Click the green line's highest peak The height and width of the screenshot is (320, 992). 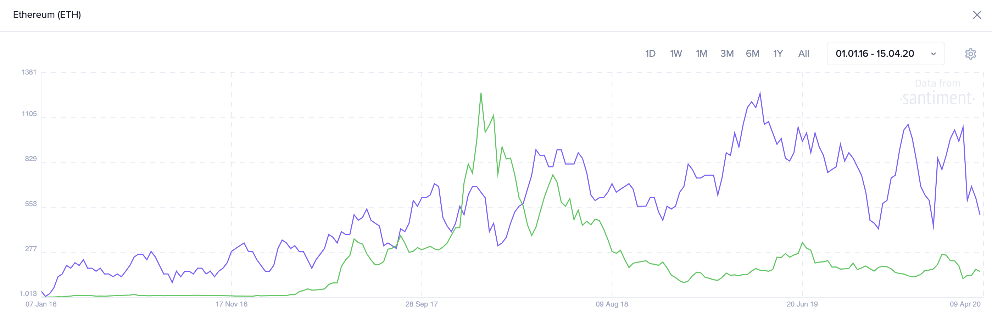click(481, 93)
